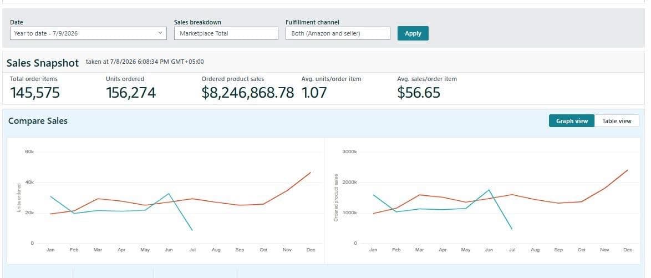
Task: Open Fulfillment channel selector
Action: pos(338,33)
